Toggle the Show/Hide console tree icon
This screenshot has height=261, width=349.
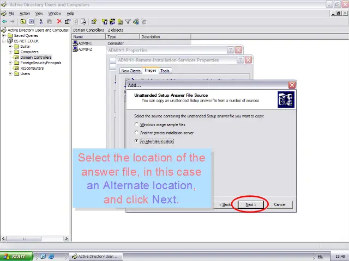click(31, 22)
